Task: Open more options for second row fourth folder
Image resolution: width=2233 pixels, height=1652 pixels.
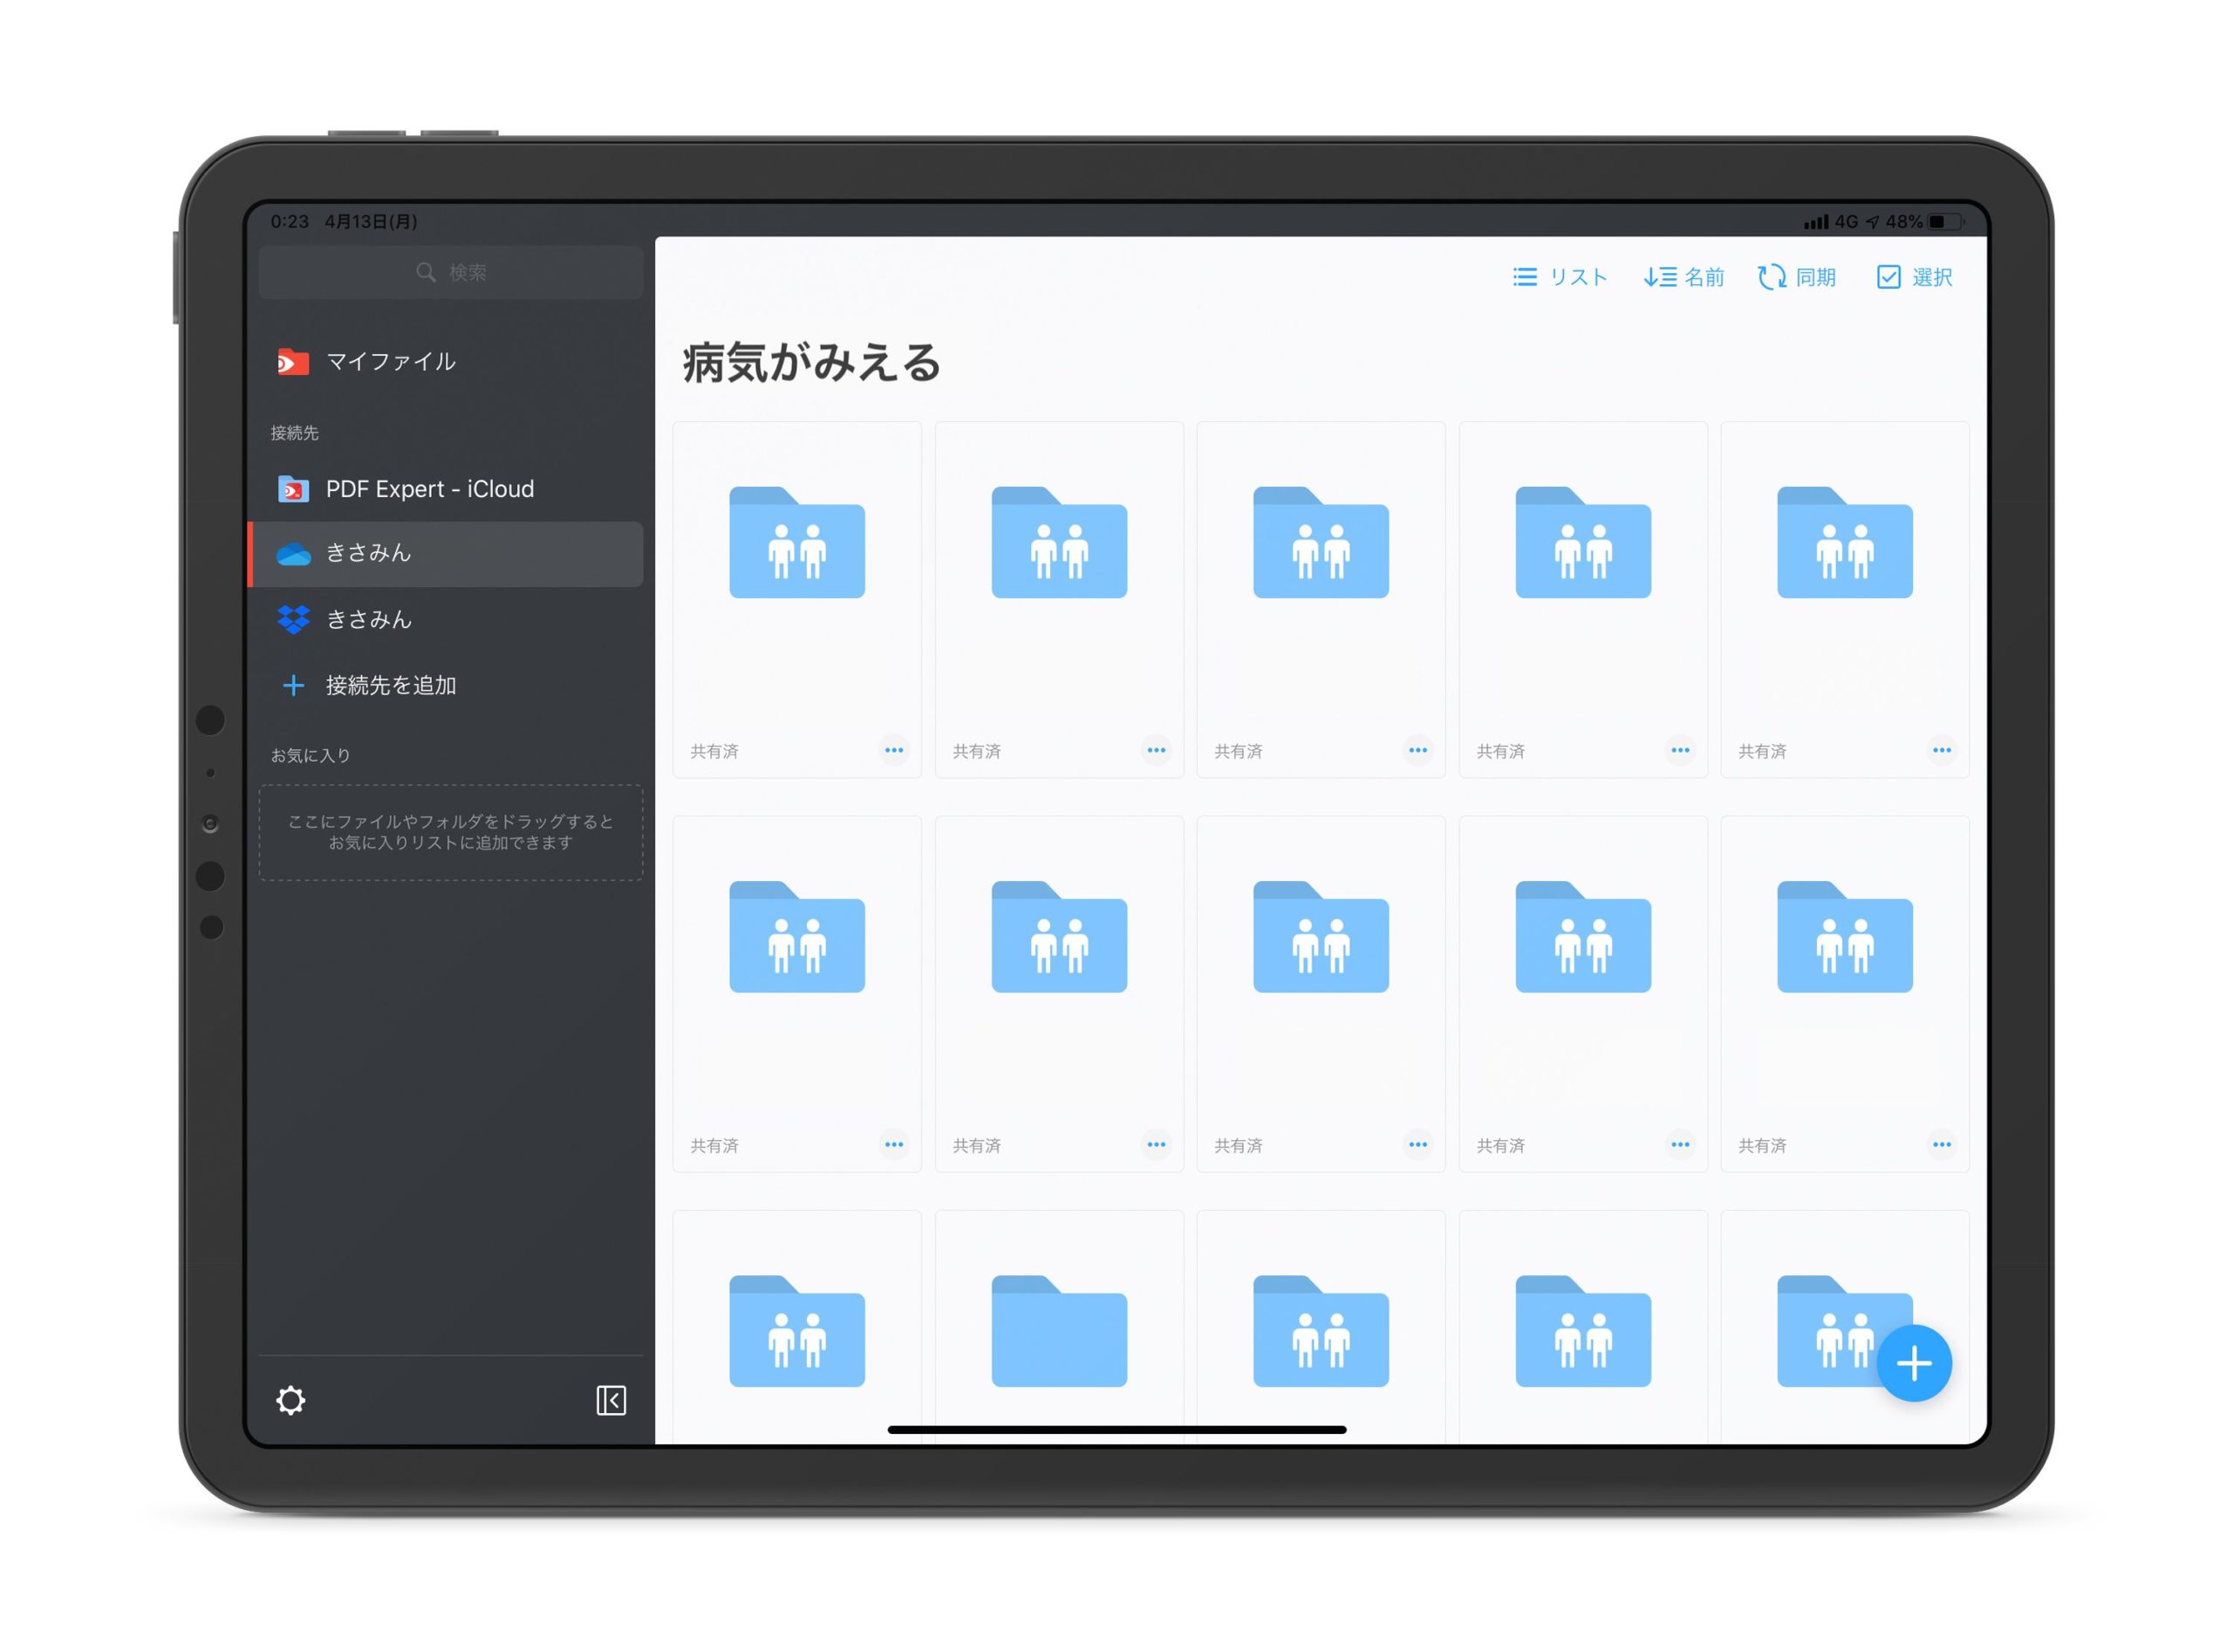Action: tap(1680, 1144)
